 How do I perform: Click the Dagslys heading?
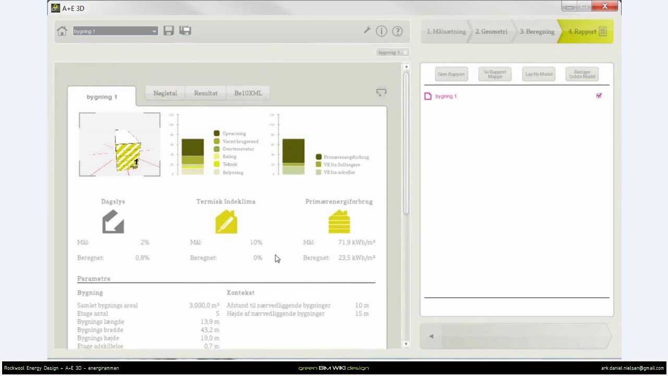pyautogui.click(x=113, y=202)
